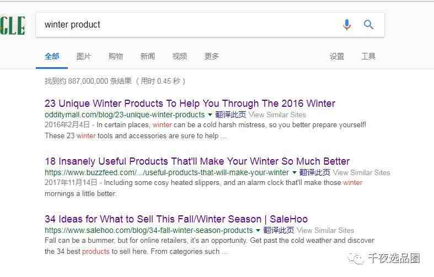Expand the 更多 more menu
The width and height of the screenshot is (434, 277).
coord(211,56)
